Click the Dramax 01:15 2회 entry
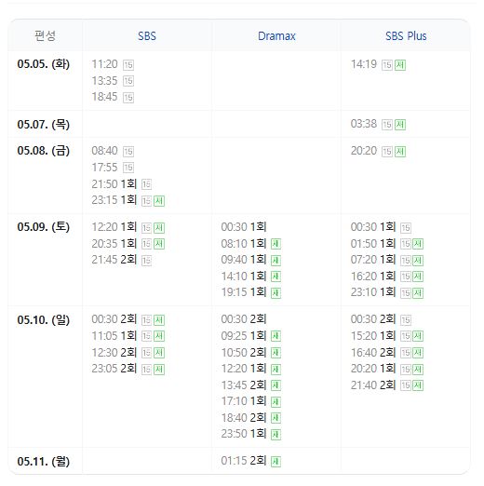 pyautogui.click(x=244, y=461)
